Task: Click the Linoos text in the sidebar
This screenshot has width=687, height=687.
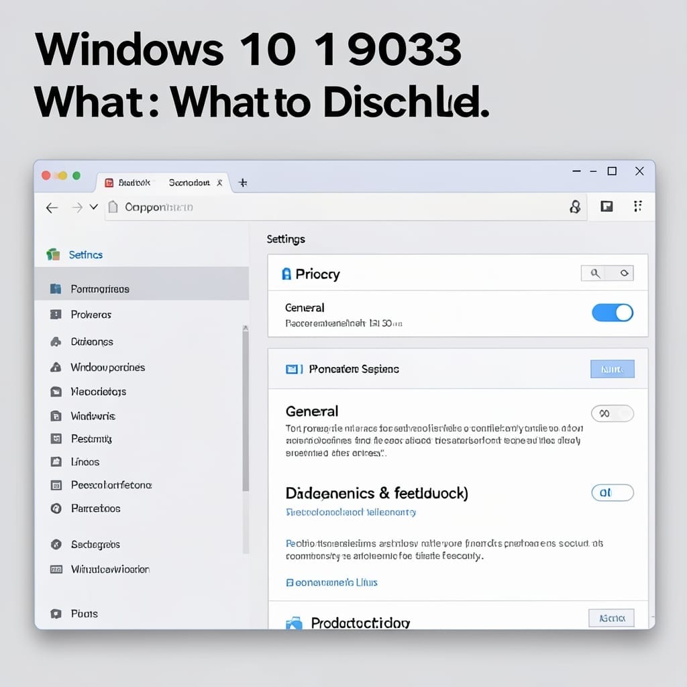Action: click(x=85, y=462)
